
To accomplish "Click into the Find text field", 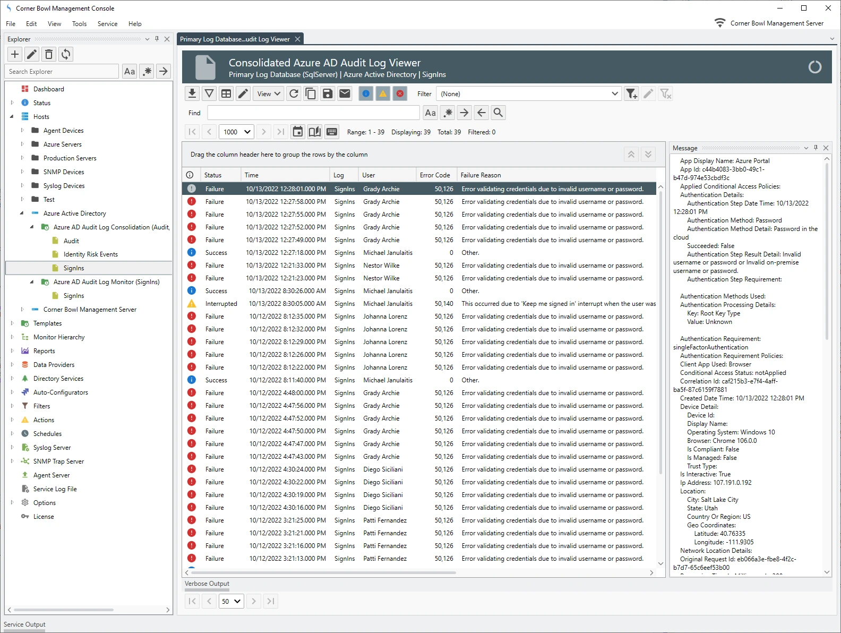I will coord(313,113).
